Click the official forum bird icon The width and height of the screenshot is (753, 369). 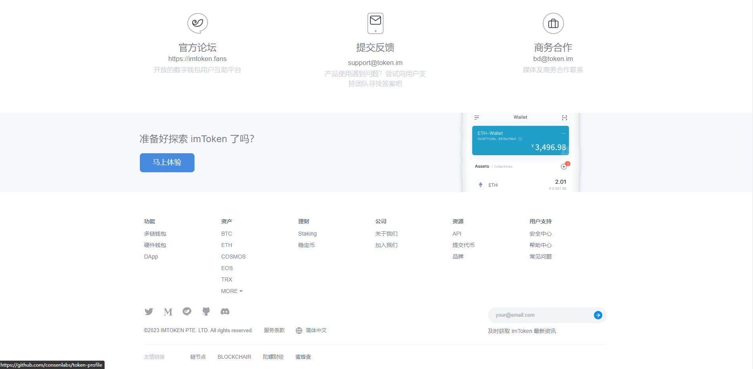198,23
